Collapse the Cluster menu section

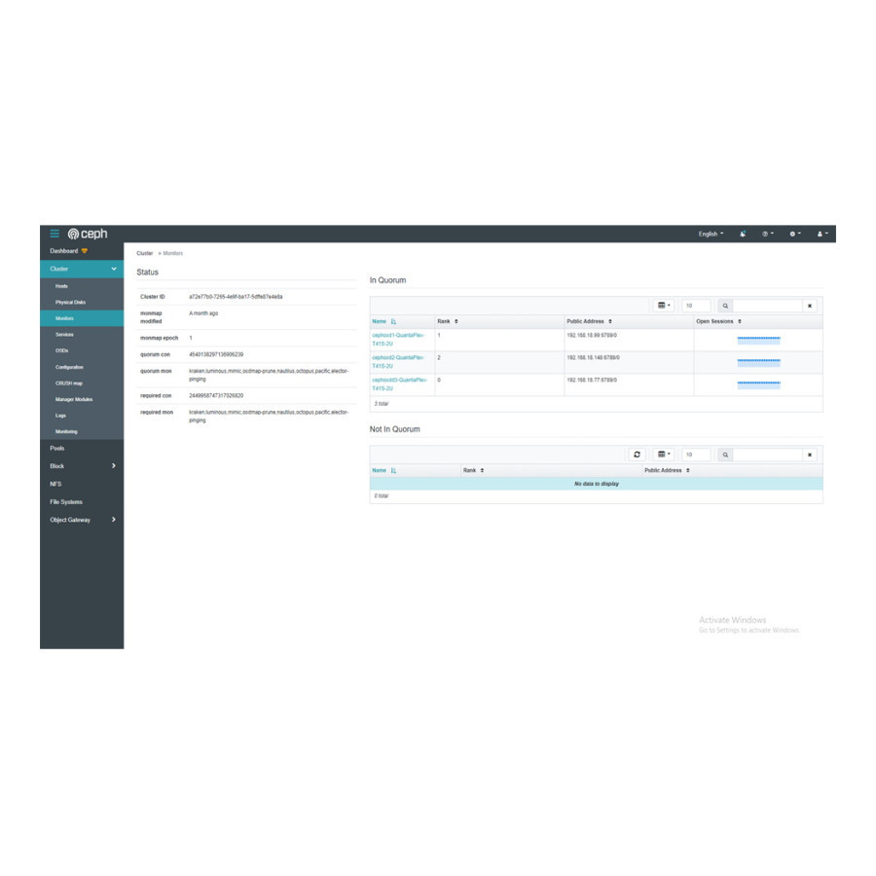point(82,269)
